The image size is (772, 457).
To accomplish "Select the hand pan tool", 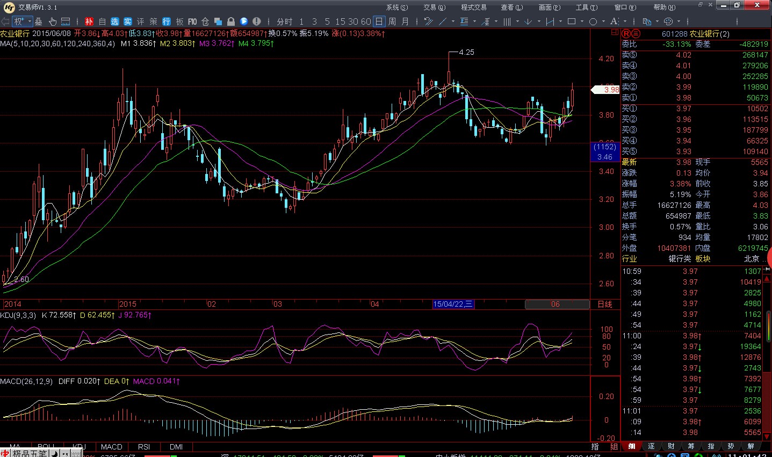I will click(53, 21).
